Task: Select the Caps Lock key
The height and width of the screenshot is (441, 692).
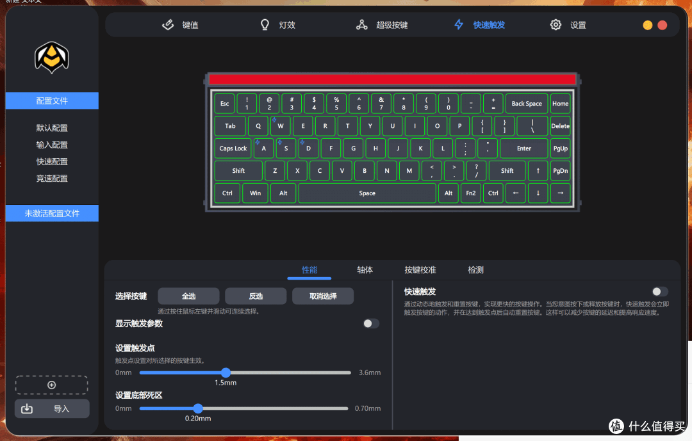Action: click(233, 148)
